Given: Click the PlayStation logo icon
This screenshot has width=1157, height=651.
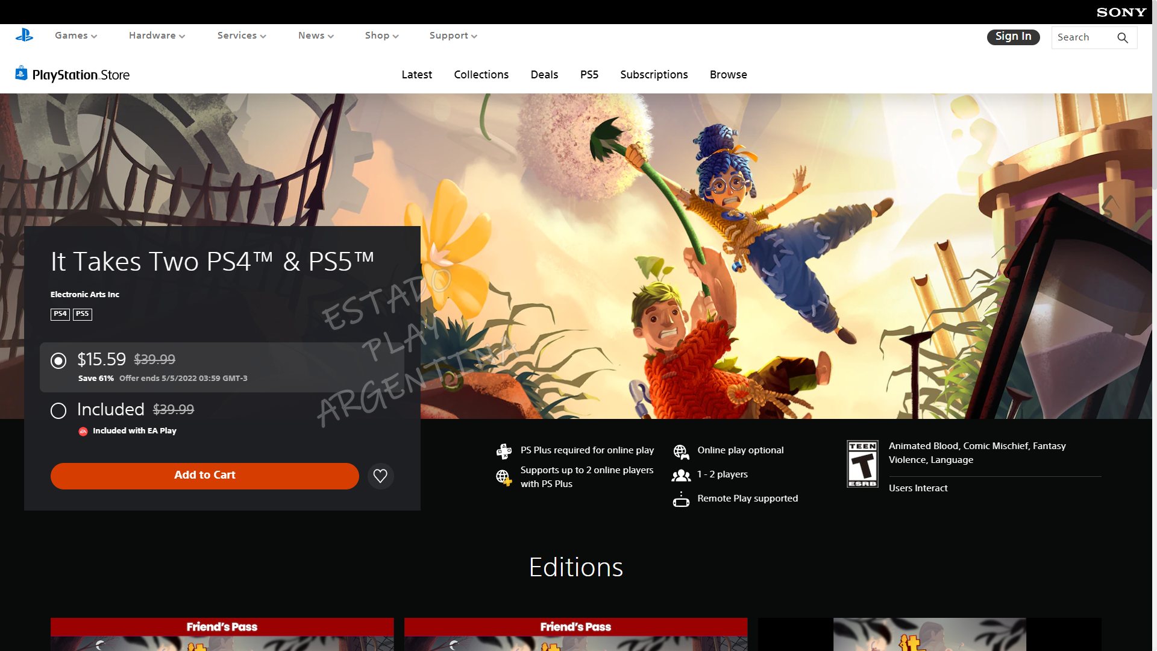Looking at the screenshot, I should click(24, 36).
